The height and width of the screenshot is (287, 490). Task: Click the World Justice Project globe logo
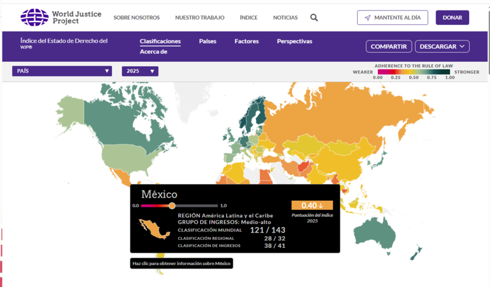click(34, 17)
